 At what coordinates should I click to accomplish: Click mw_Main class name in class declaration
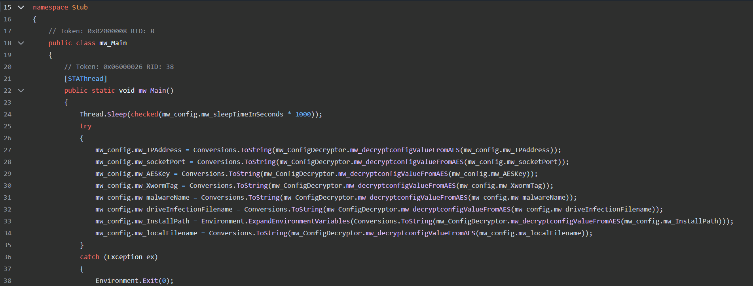[113, 43]
